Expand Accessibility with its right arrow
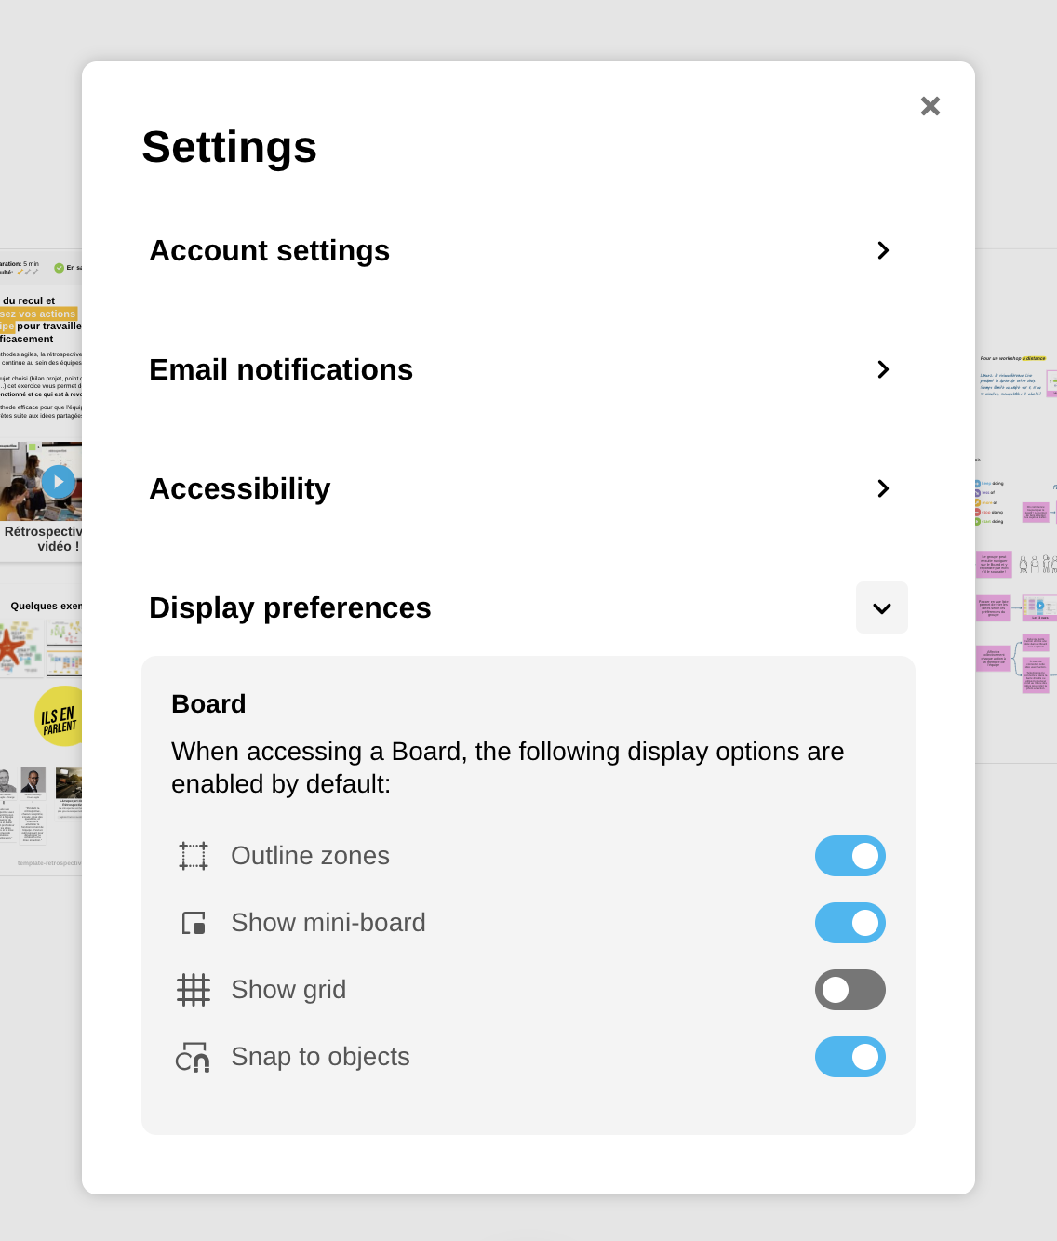 pos(883,488)
